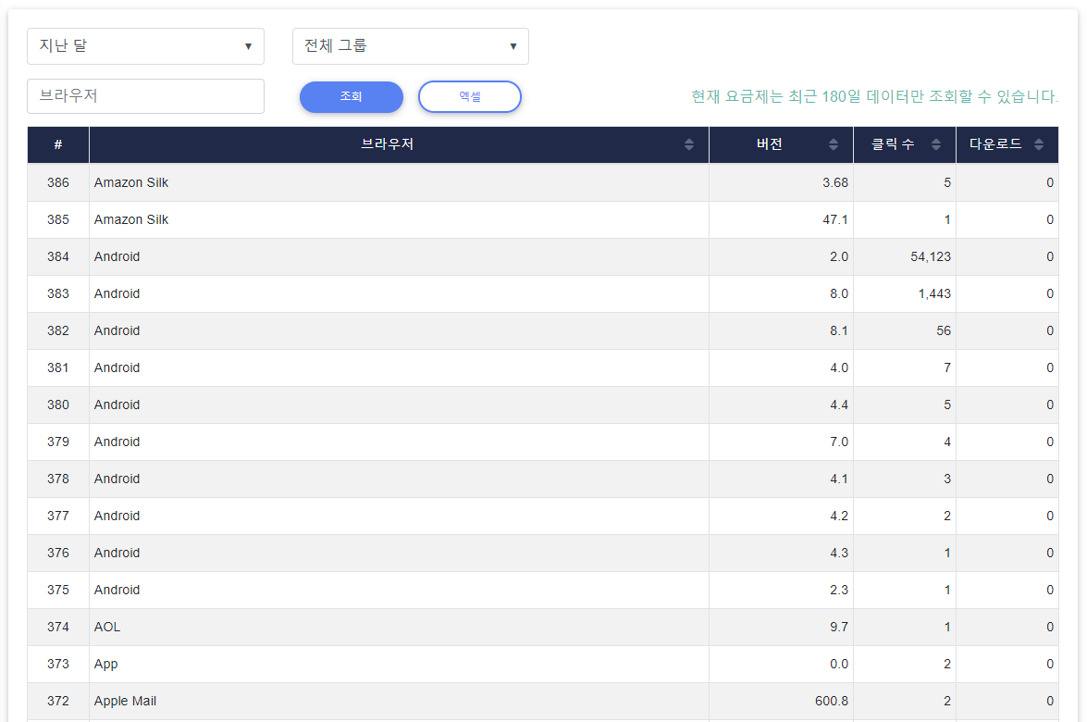The height and width of the screenshot is (722, 1087).
Task: Click row number 386
Action: (58, 182)
